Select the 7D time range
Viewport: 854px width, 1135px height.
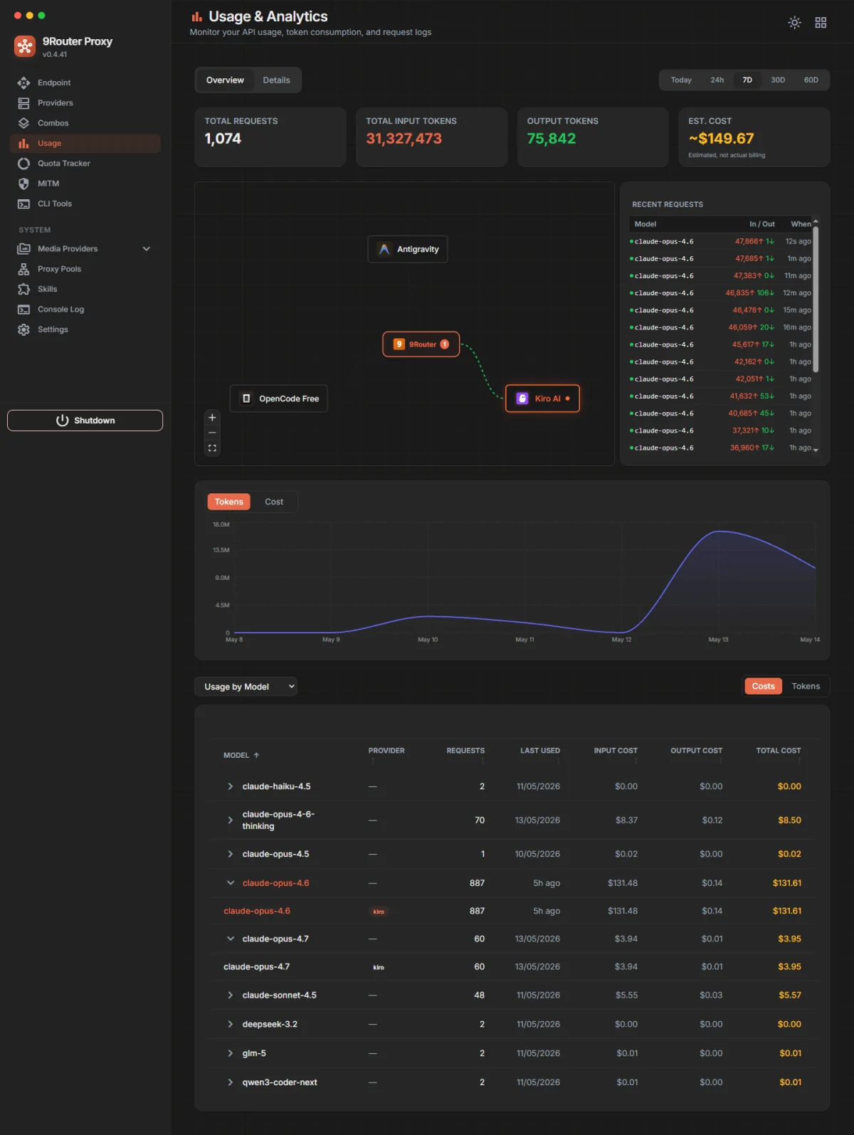pyautogui.click(x=747, y=80)
